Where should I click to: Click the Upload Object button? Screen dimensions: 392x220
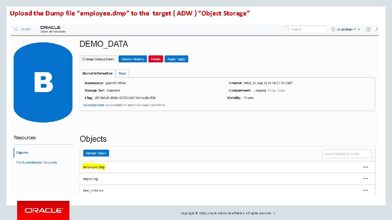(96, 153)
